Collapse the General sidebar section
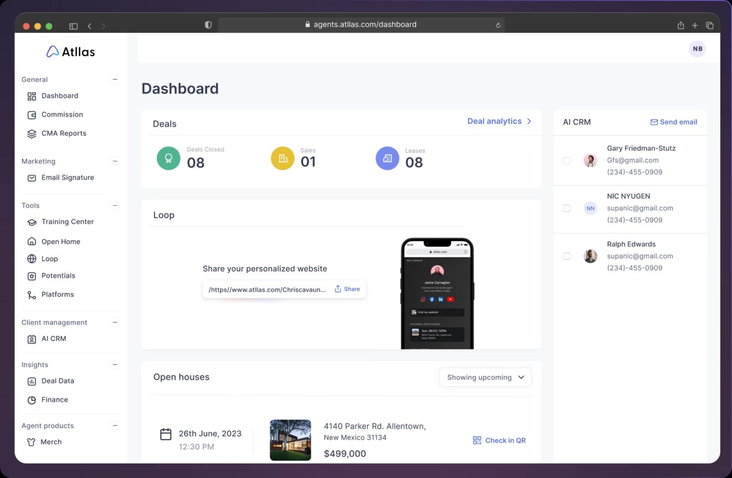Screen dimensions: 732x478 pyautogui.click(x=115, y=79)
